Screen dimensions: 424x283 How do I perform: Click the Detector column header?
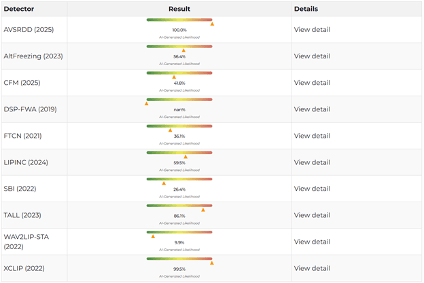(19, 9)
